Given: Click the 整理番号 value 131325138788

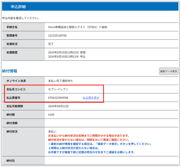Looking at the screenshot, I should coord(57,35).
